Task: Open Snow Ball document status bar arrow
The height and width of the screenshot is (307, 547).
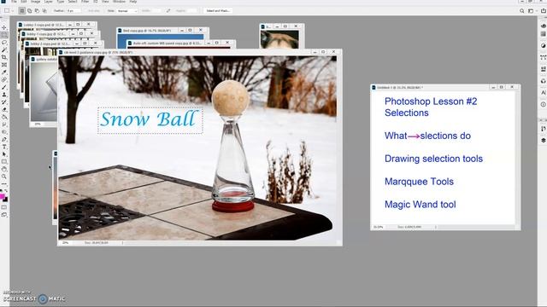Action: tap(123, 242)
